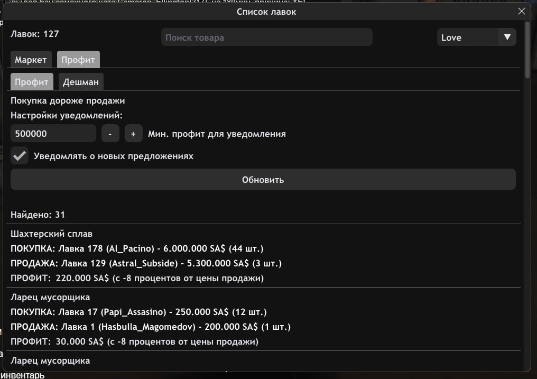Click the minimum profit value field
537x379 pixels.
tap(53, 134)
